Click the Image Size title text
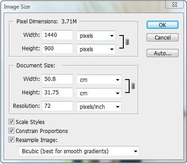 coord(17,7)
